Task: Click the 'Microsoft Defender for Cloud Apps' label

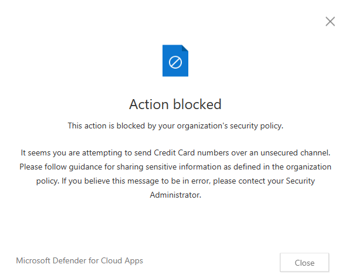Action: point(79,260)
